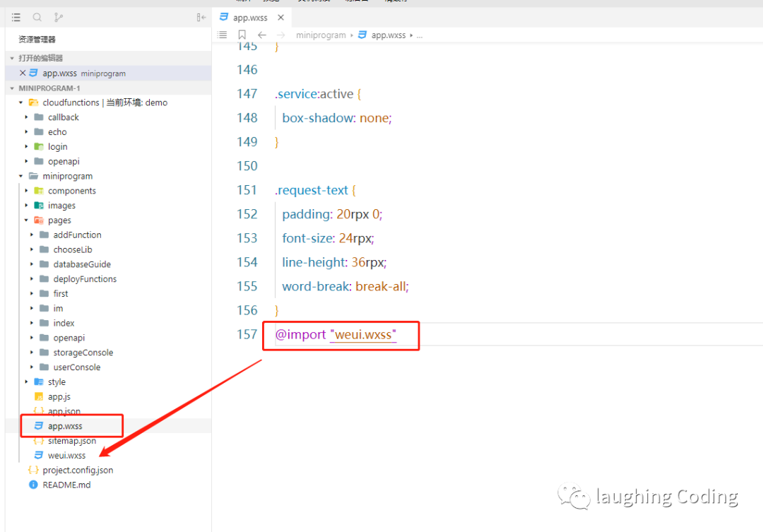
Task: Open the search icon in sidebar header
Action: click(37, 18)
